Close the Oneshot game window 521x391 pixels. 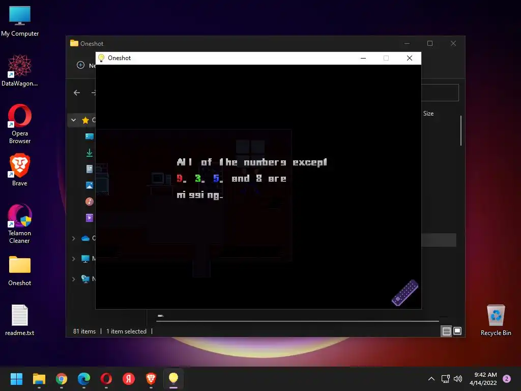[x=410, y=58]
